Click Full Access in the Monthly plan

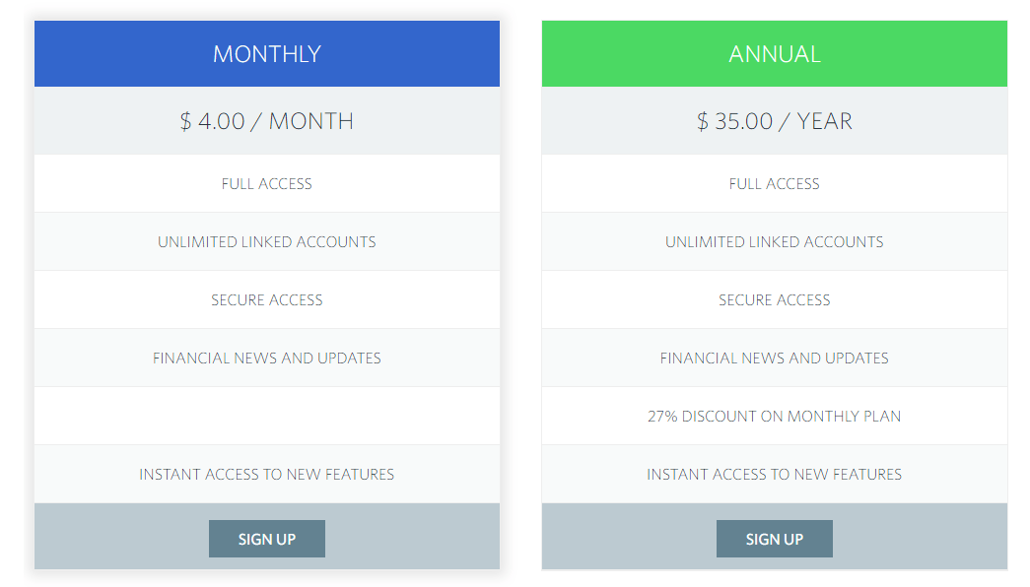click(x=266, y=183)
